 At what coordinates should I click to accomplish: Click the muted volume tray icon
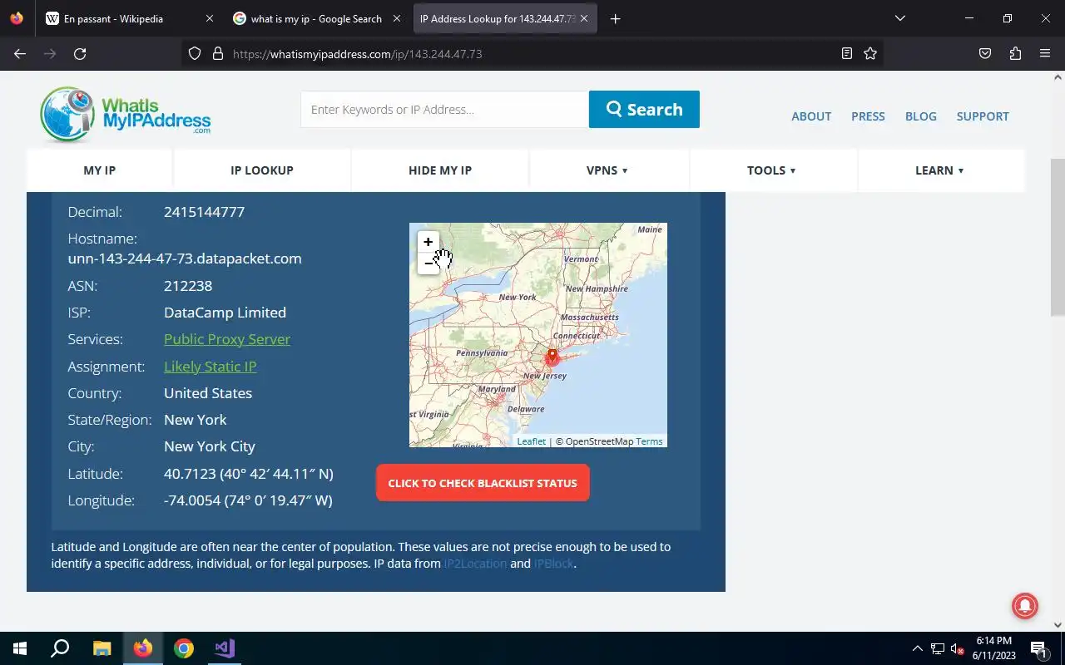(958, 648)
